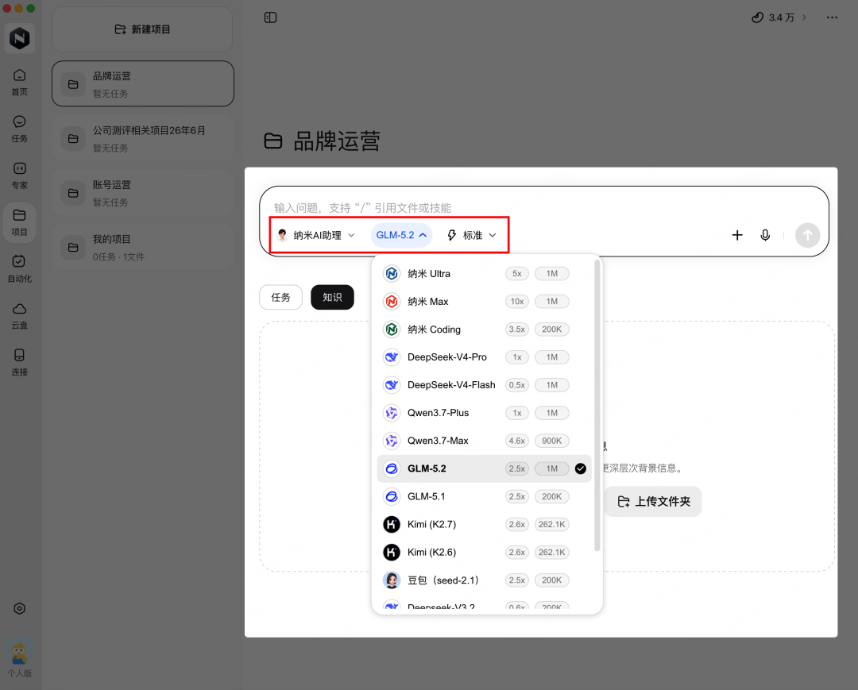Screen dimensions: 858x690
Task: Start voice input with microphone icon
Action: (765, 235)
